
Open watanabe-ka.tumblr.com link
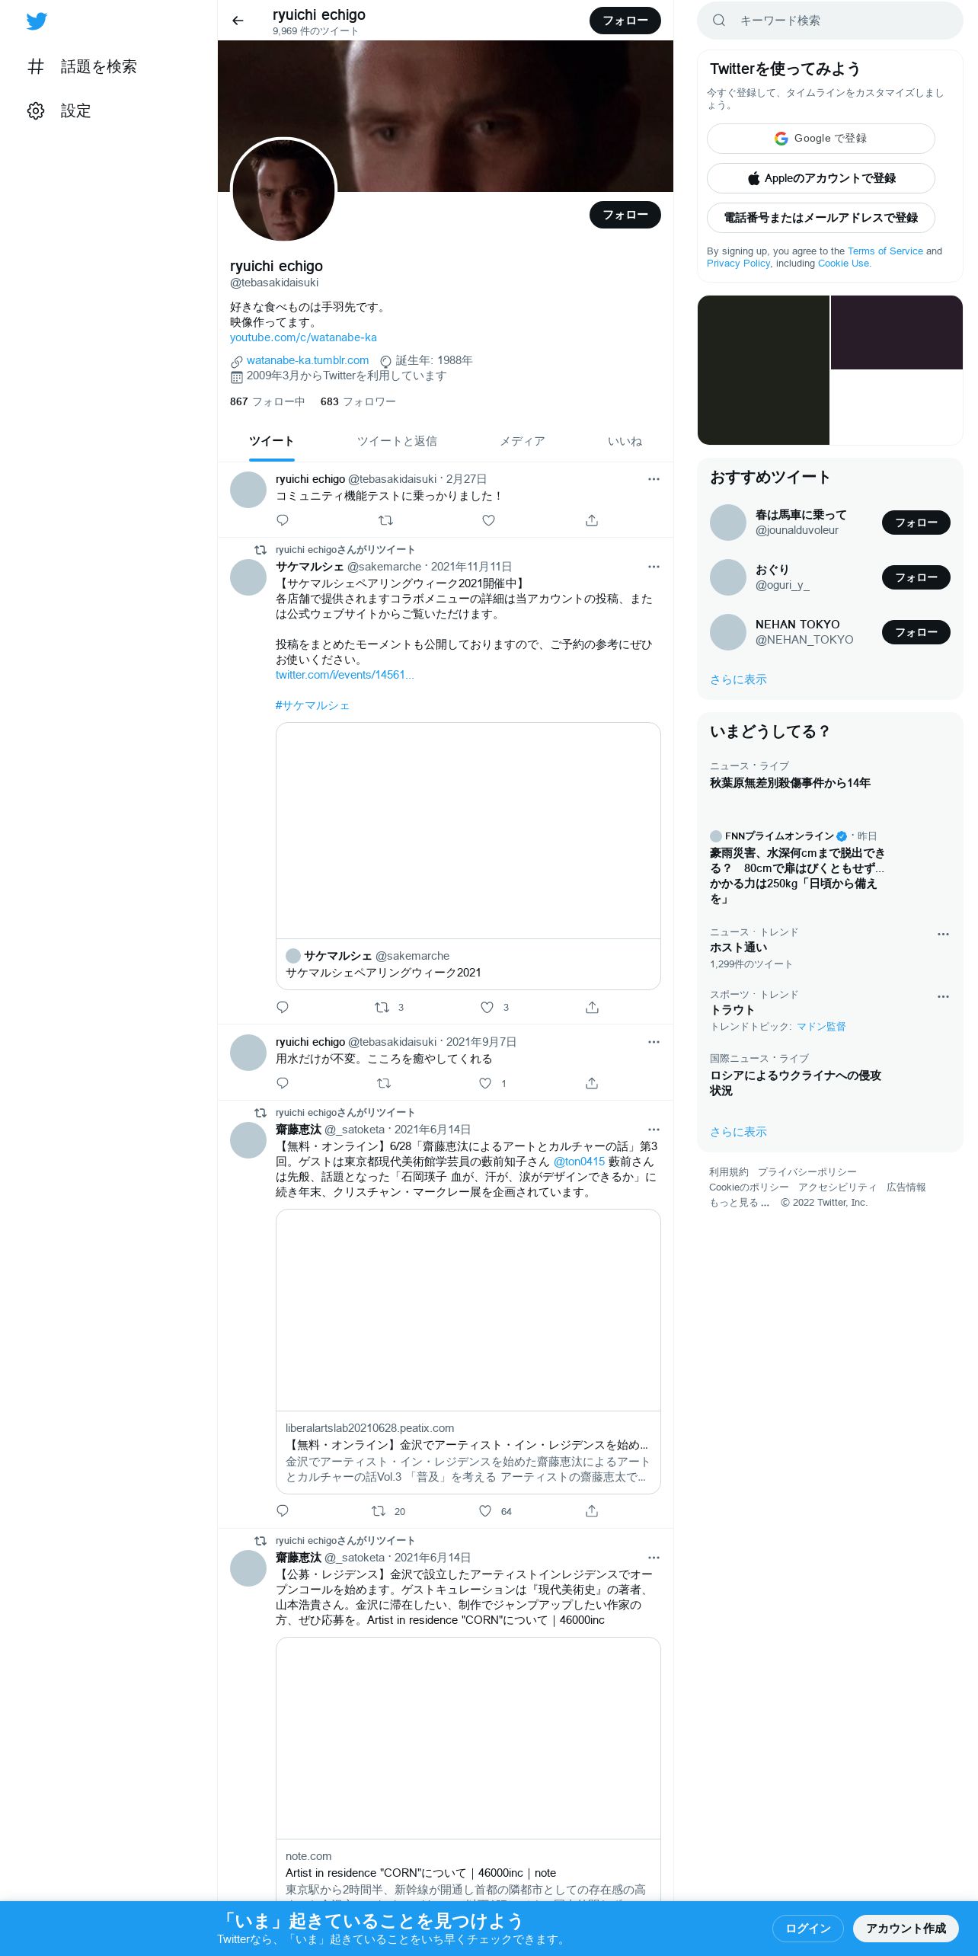coord(308,360)
